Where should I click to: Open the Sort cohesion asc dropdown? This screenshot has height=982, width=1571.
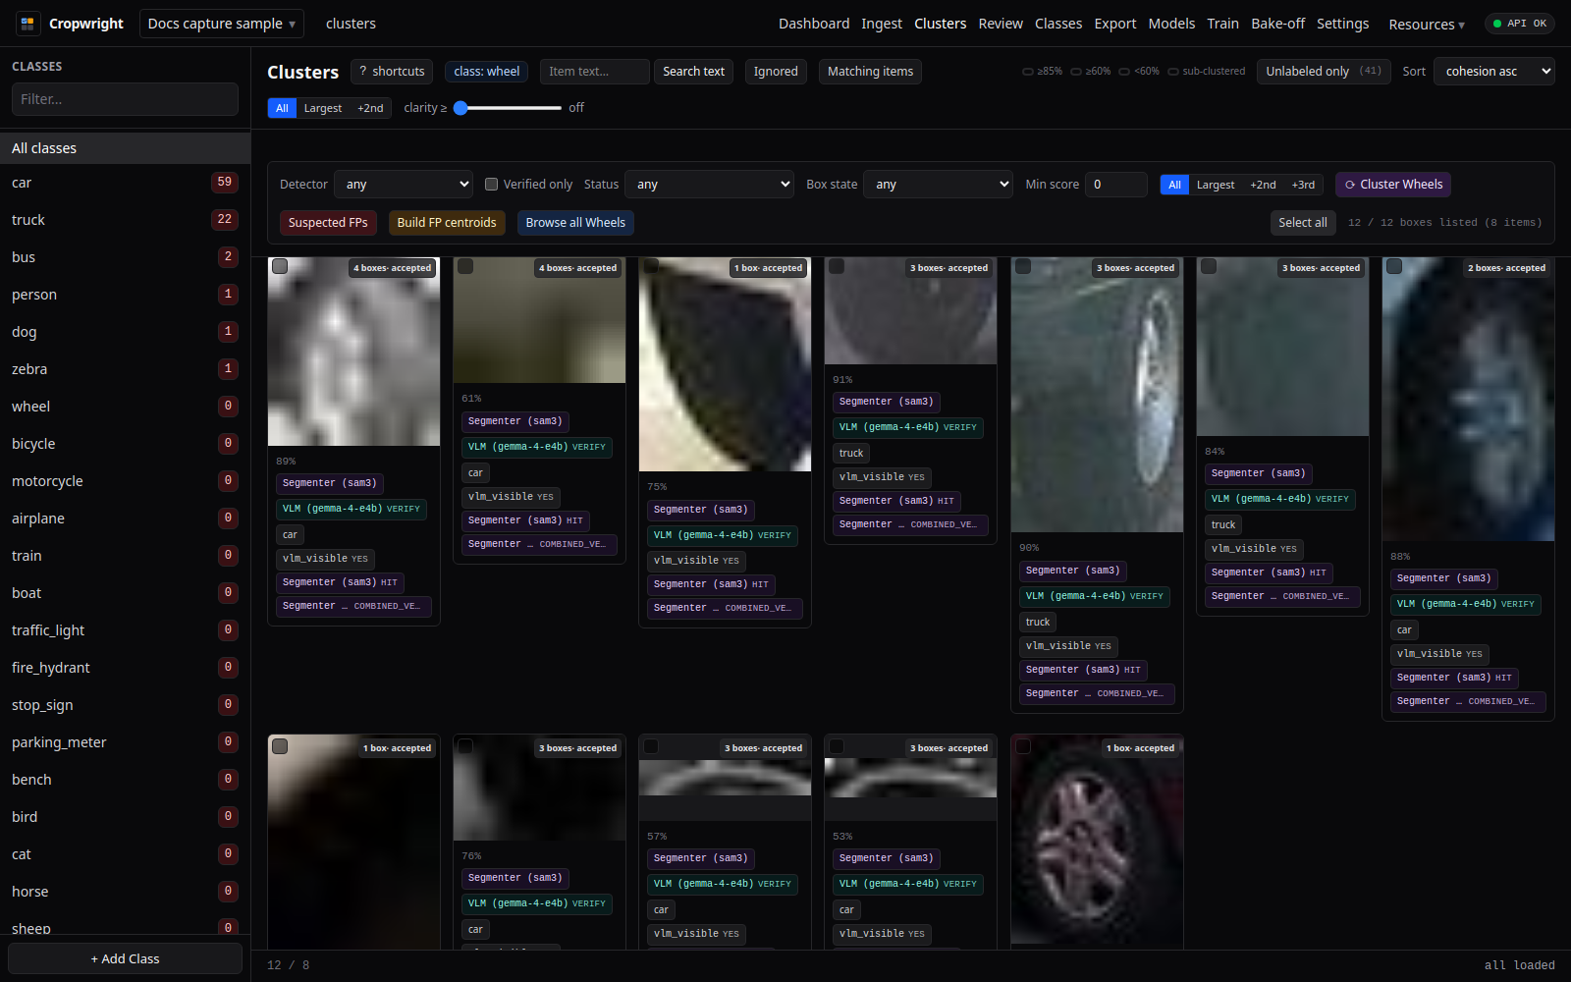click(1493, 72)
